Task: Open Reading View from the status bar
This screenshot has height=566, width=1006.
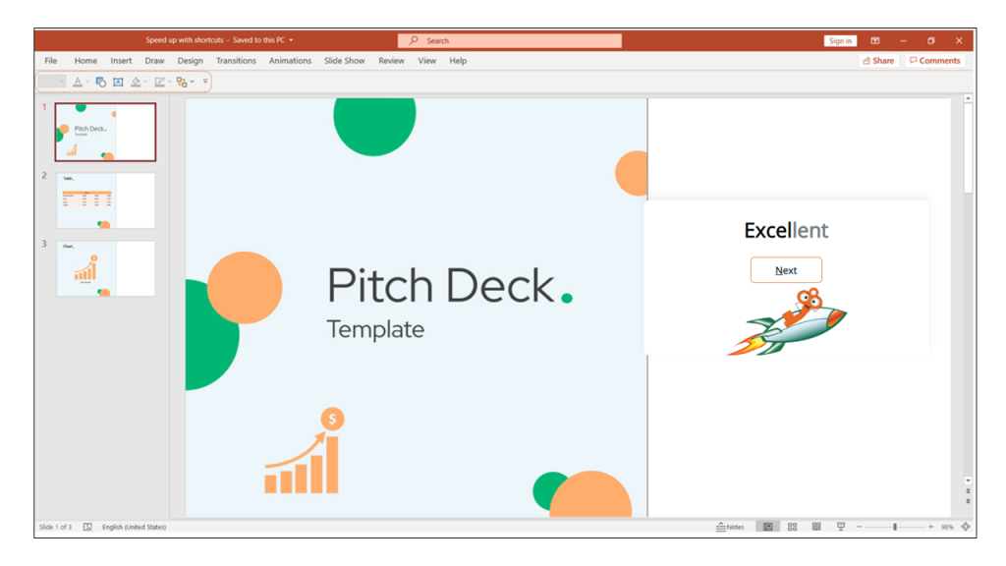Action: coord(815,526)
